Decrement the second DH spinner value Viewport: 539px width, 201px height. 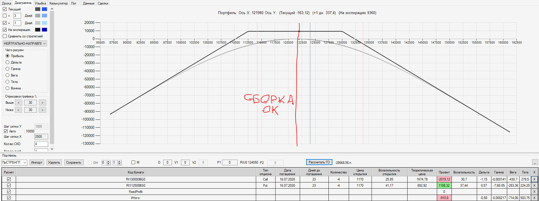coord(119,164)
